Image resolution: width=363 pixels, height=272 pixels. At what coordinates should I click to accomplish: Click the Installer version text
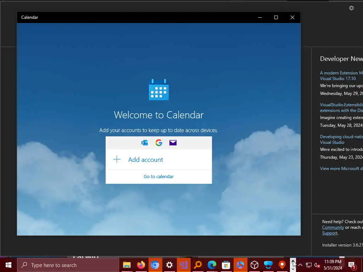342,245
